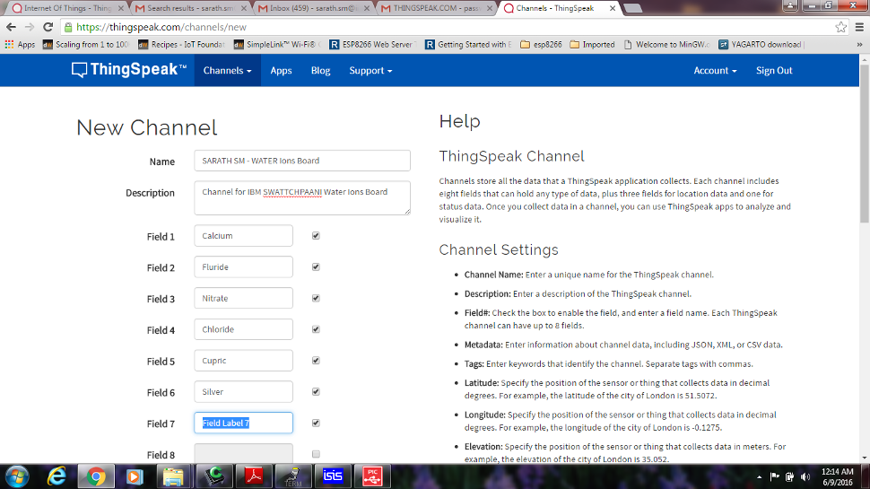Viewport: 870px width, 489px height.
Task: Click the Field 5 Cupric input
Action: [243, 360]
